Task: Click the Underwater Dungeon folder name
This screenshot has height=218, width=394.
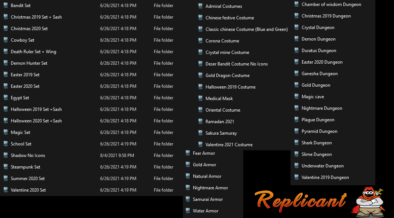Action: [x=322, y=166]
